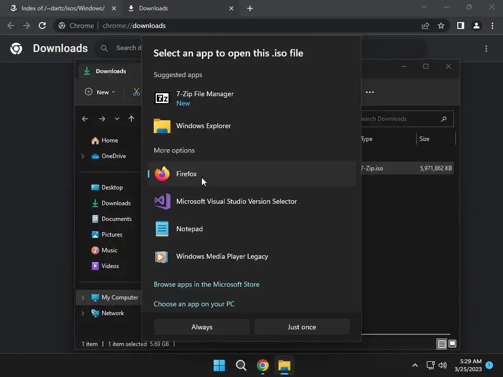The width and height of the screenshot is (503, 377).
Task: Open the volume speaker tray icon
Action: click(x=443, y=365)
